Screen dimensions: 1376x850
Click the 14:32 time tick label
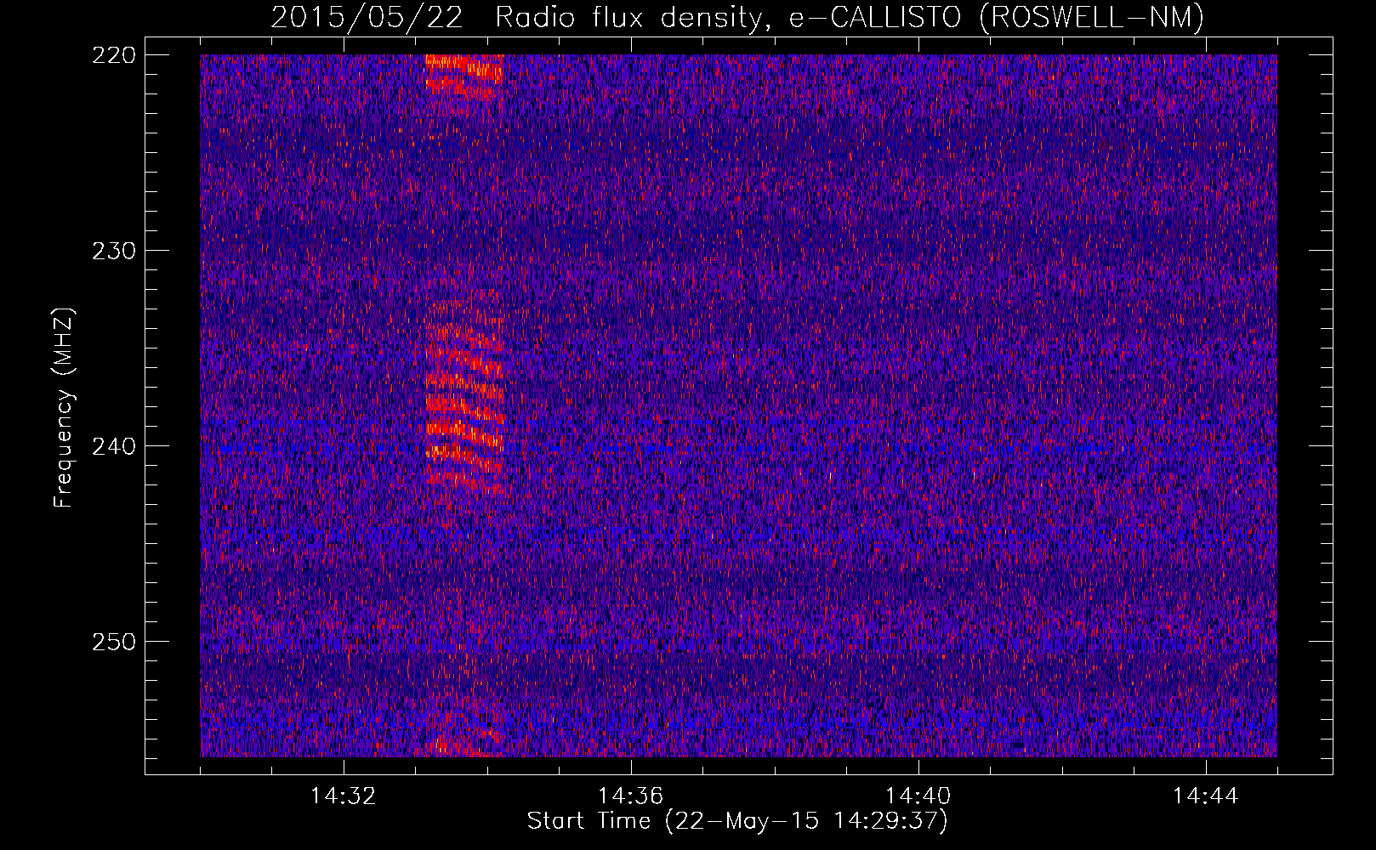(x=344, y=796)
